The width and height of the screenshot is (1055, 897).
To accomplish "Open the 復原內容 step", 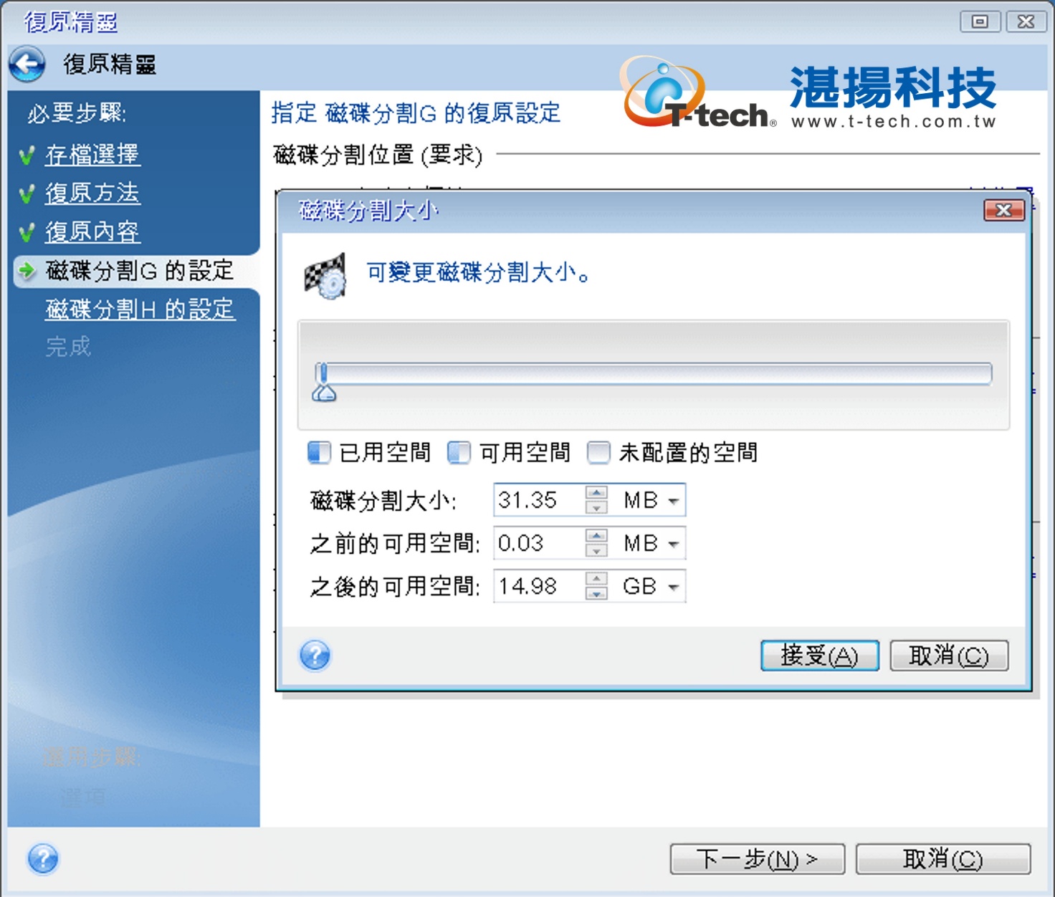I will click(92, 232).
